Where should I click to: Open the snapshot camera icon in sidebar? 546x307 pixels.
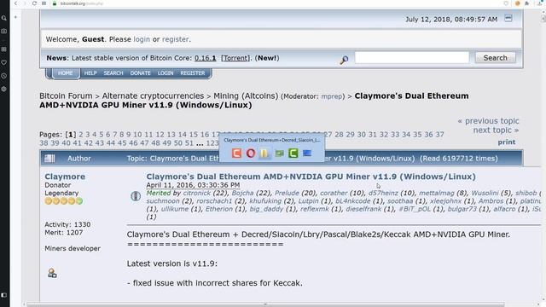3,31
